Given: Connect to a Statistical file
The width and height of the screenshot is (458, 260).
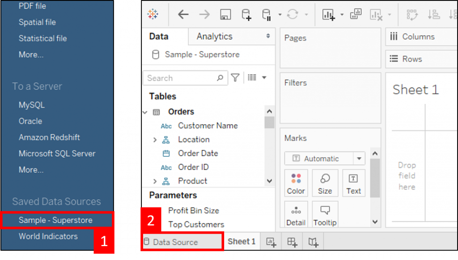Looking at the screenshot, I should tap(42, 38).
